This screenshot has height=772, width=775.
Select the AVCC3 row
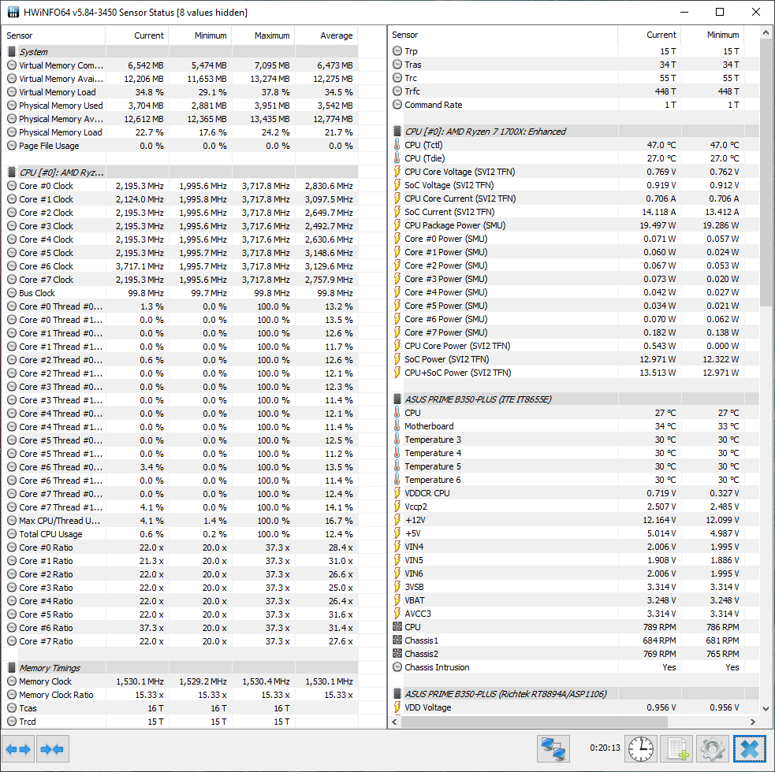(574, 614)
